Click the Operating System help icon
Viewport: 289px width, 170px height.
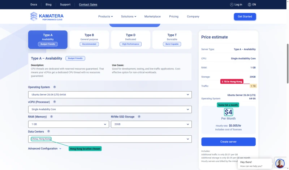point(55,87)
